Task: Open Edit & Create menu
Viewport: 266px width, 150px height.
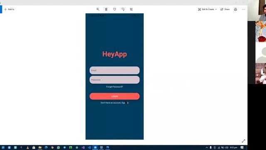Action: 207,9
